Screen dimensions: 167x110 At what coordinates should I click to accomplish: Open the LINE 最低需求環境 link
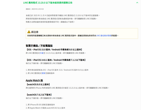(x=104, y=36)
